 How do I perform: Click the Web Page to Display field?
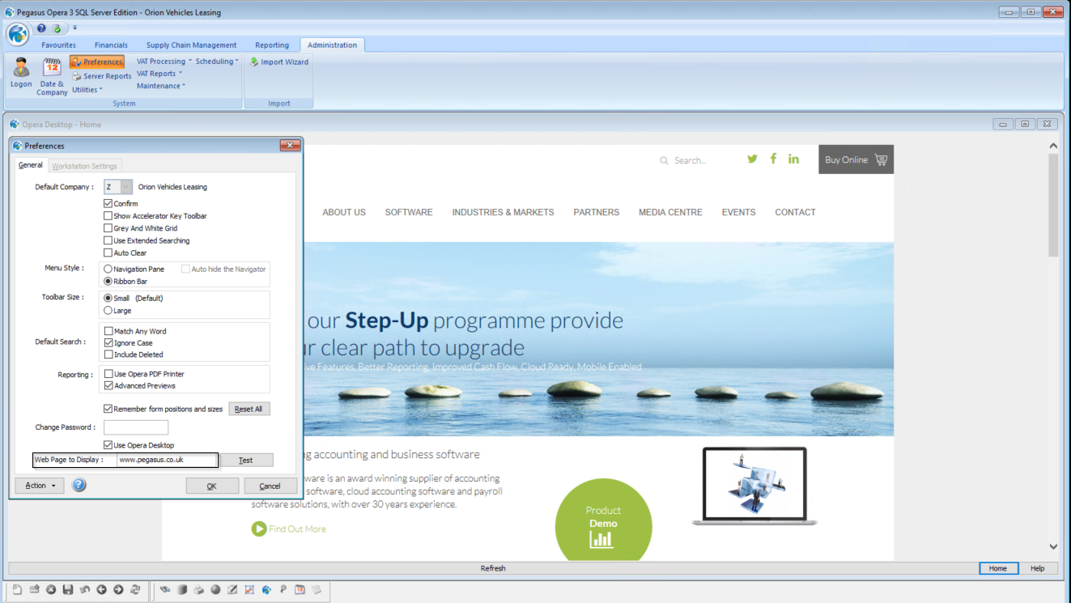[x=167, y=460]
